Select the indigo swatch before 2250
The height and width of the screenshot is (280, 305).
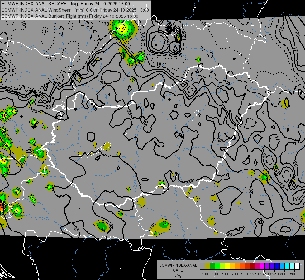[x=272, y=266]
